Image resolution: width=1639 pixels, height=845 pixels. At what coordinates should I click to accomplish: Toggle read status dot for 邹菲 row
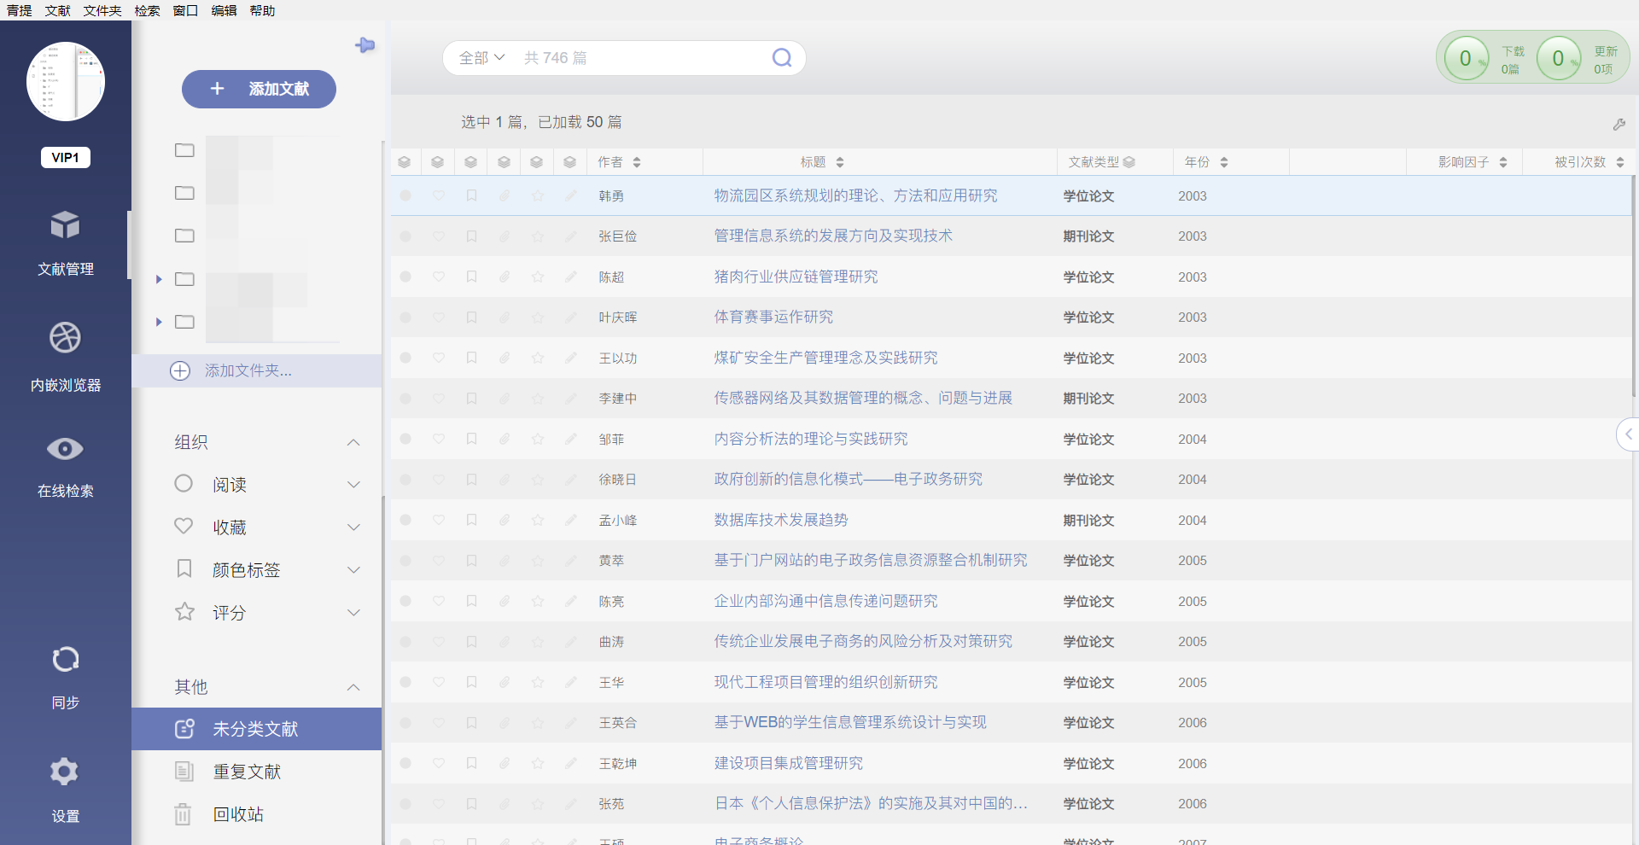click(405, 439)
